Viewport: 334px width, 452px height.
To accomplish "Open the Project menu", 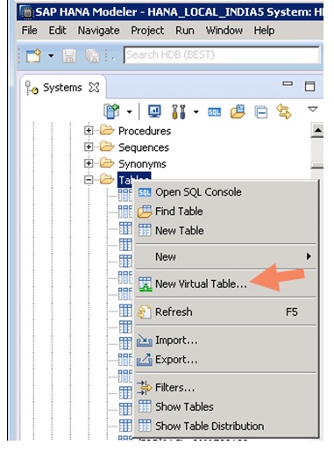I will pos(147,31).
